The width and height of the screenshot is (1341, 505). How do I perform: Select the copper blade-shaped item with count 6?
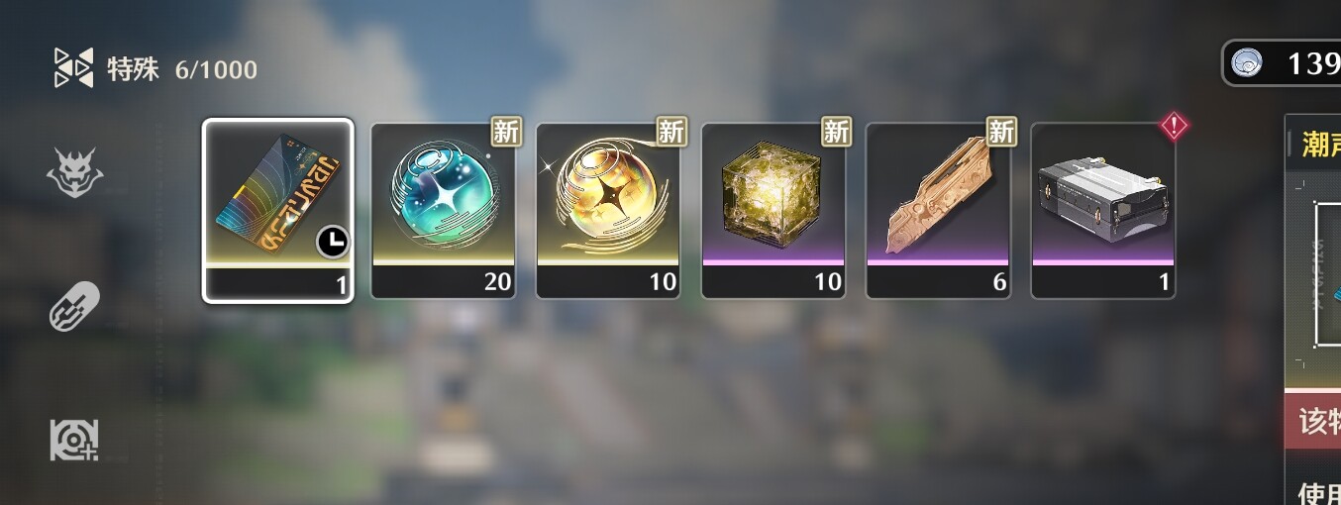[938, 210]
